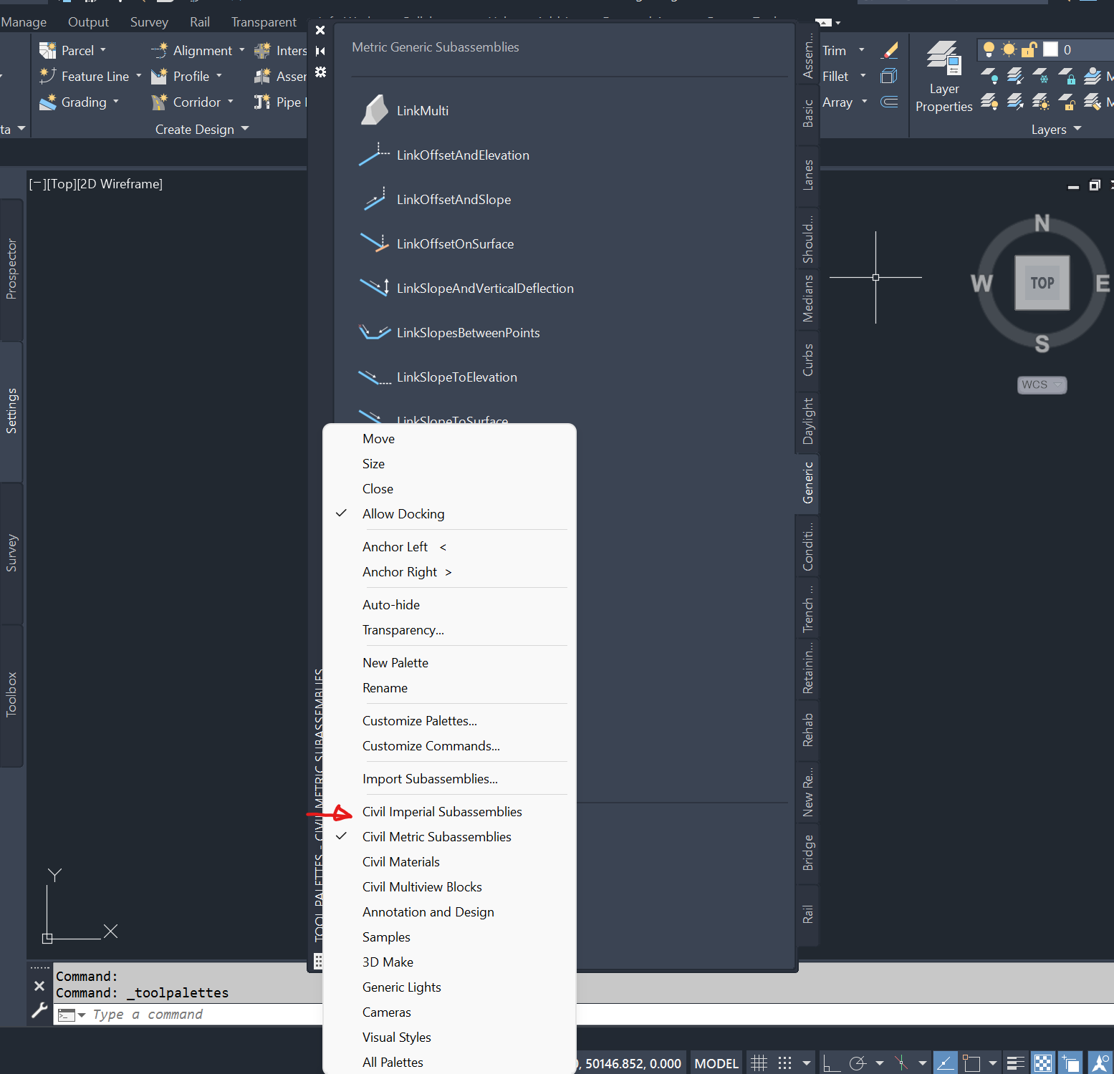Open the Layer Properties manager
Screen dimensions: 1114x1074
(943, 77)
